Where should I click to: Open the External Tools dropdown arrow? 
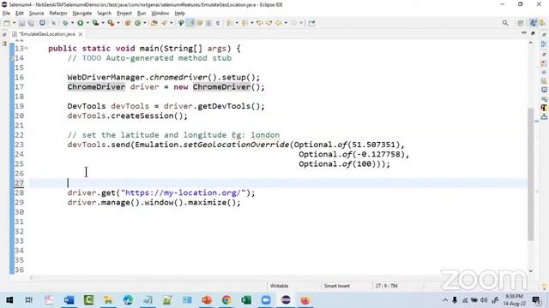coord(118,23)
